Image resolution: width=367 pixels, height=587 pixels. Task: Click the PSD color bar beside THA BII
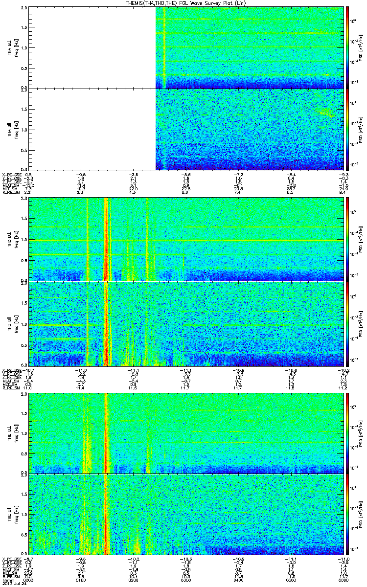347,129
